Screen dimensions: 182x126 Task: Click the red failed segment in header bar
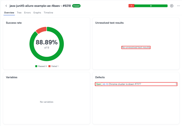coord(131,6)
